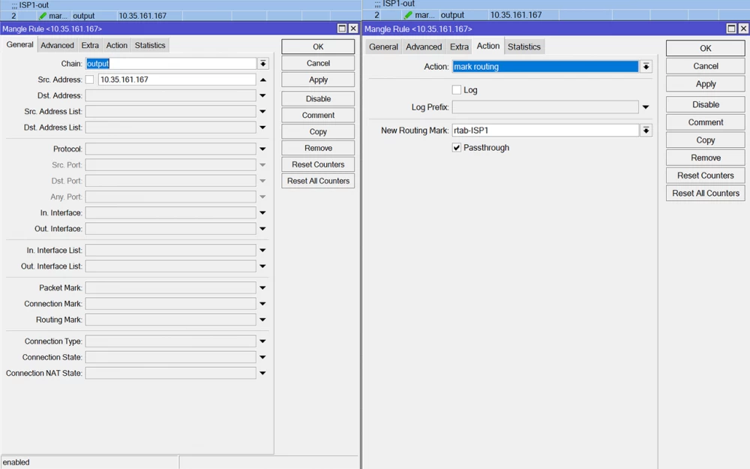The height and width of the screenshot is (469, 750).
Task: Close the right Mangle Rule window
Action: coord(743,29)
